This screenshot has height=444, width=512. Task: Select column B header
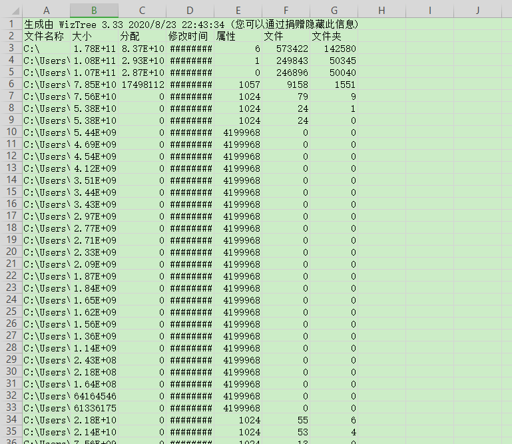(x=94, y=11)
